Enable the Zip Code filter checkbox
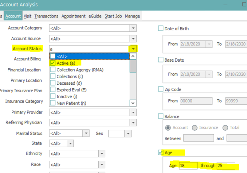 [161, 89]
